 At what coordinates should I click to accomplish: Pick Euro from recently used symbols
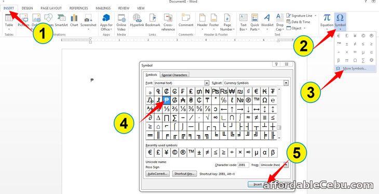(x=150, y=152)
